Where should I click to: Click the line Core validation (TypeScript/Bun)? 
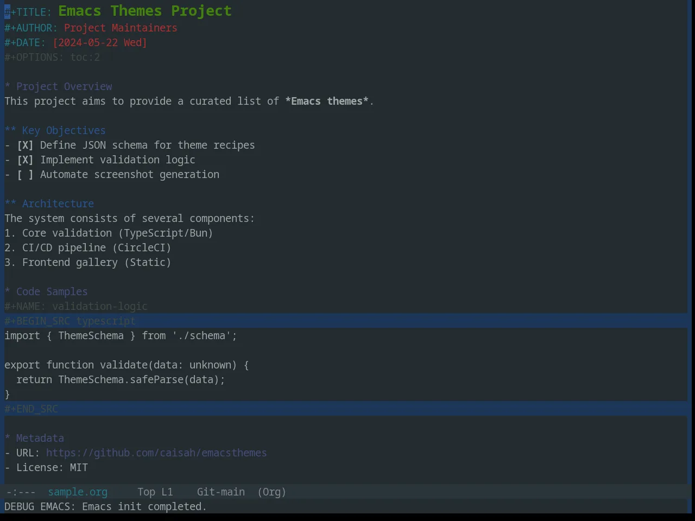(109, 233)
